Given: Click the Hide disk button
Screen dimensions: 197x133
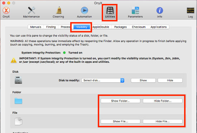Looking at the screenshot, I should click(170, 80).
